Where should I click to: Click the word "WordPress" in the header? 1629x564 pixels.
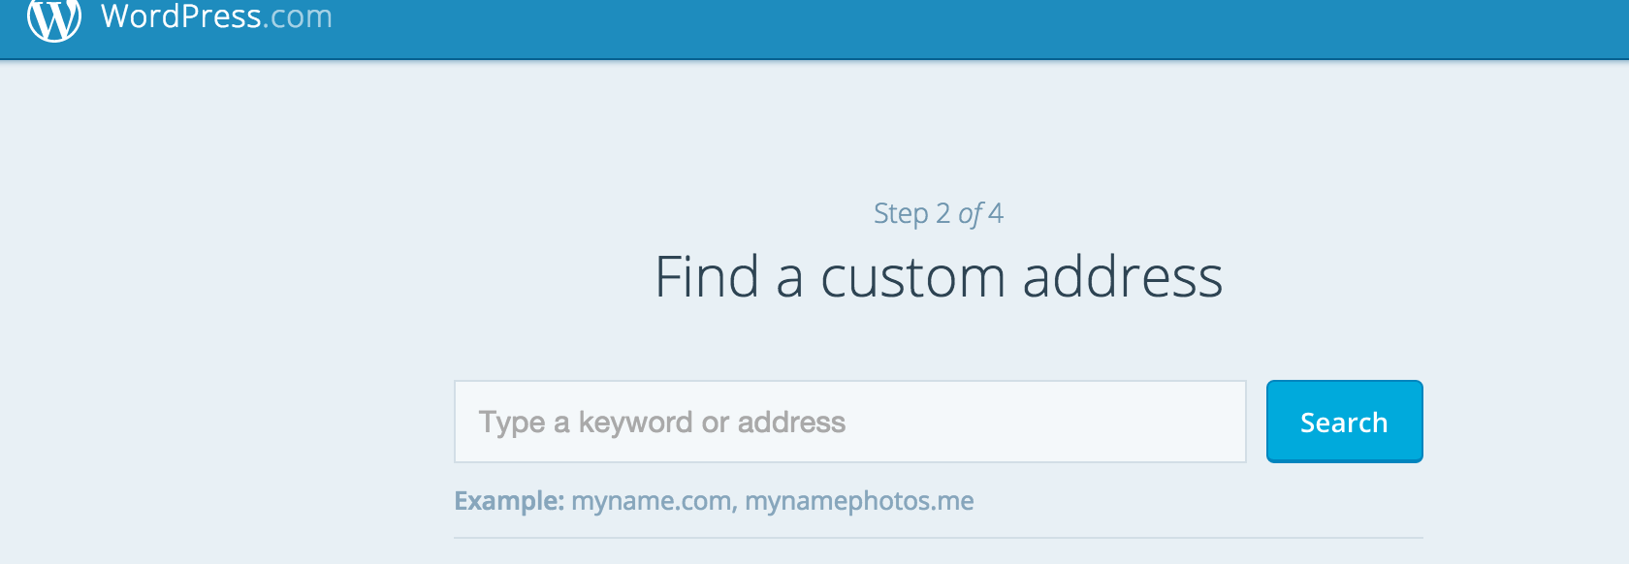[x=181, y=16]
